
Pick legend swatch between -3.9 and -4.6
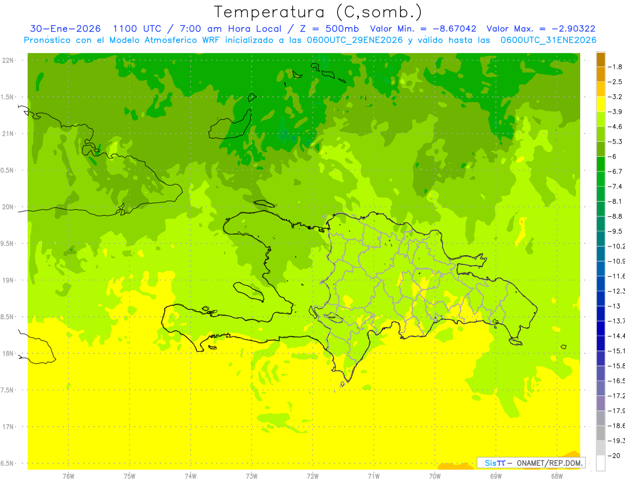(601, 119)
